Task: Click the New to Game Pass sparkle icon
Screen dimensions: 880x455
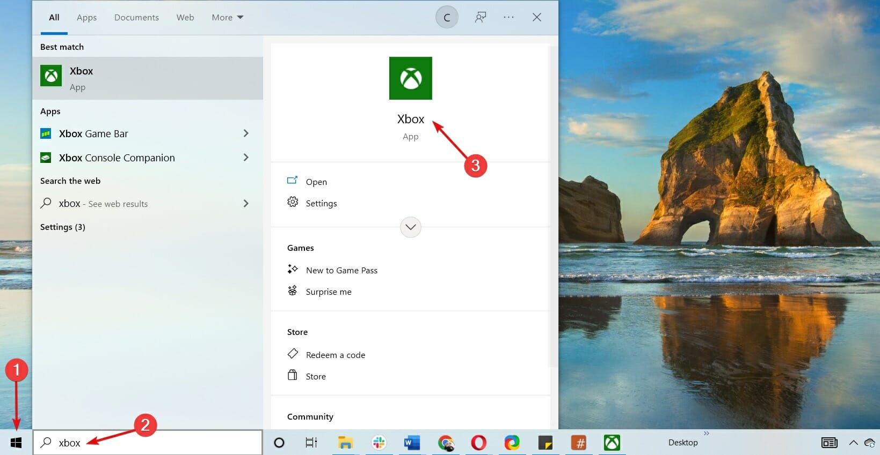Action: click(293, 269)
